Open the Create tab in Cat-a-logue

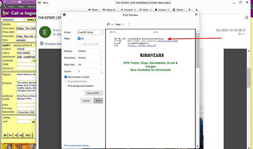tap(21, 7)
